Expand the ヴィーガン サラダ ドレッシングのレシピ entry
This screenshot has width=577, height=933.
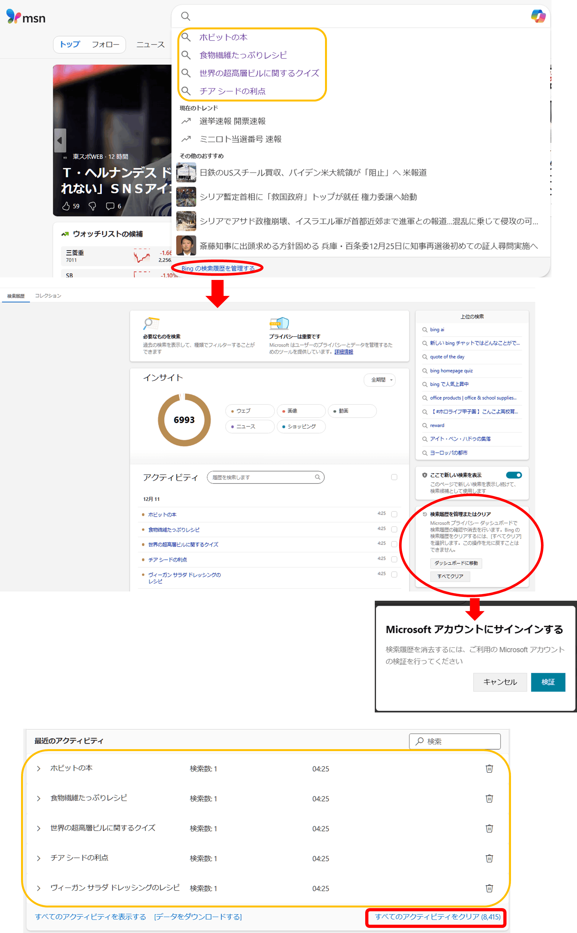(38, 888)
